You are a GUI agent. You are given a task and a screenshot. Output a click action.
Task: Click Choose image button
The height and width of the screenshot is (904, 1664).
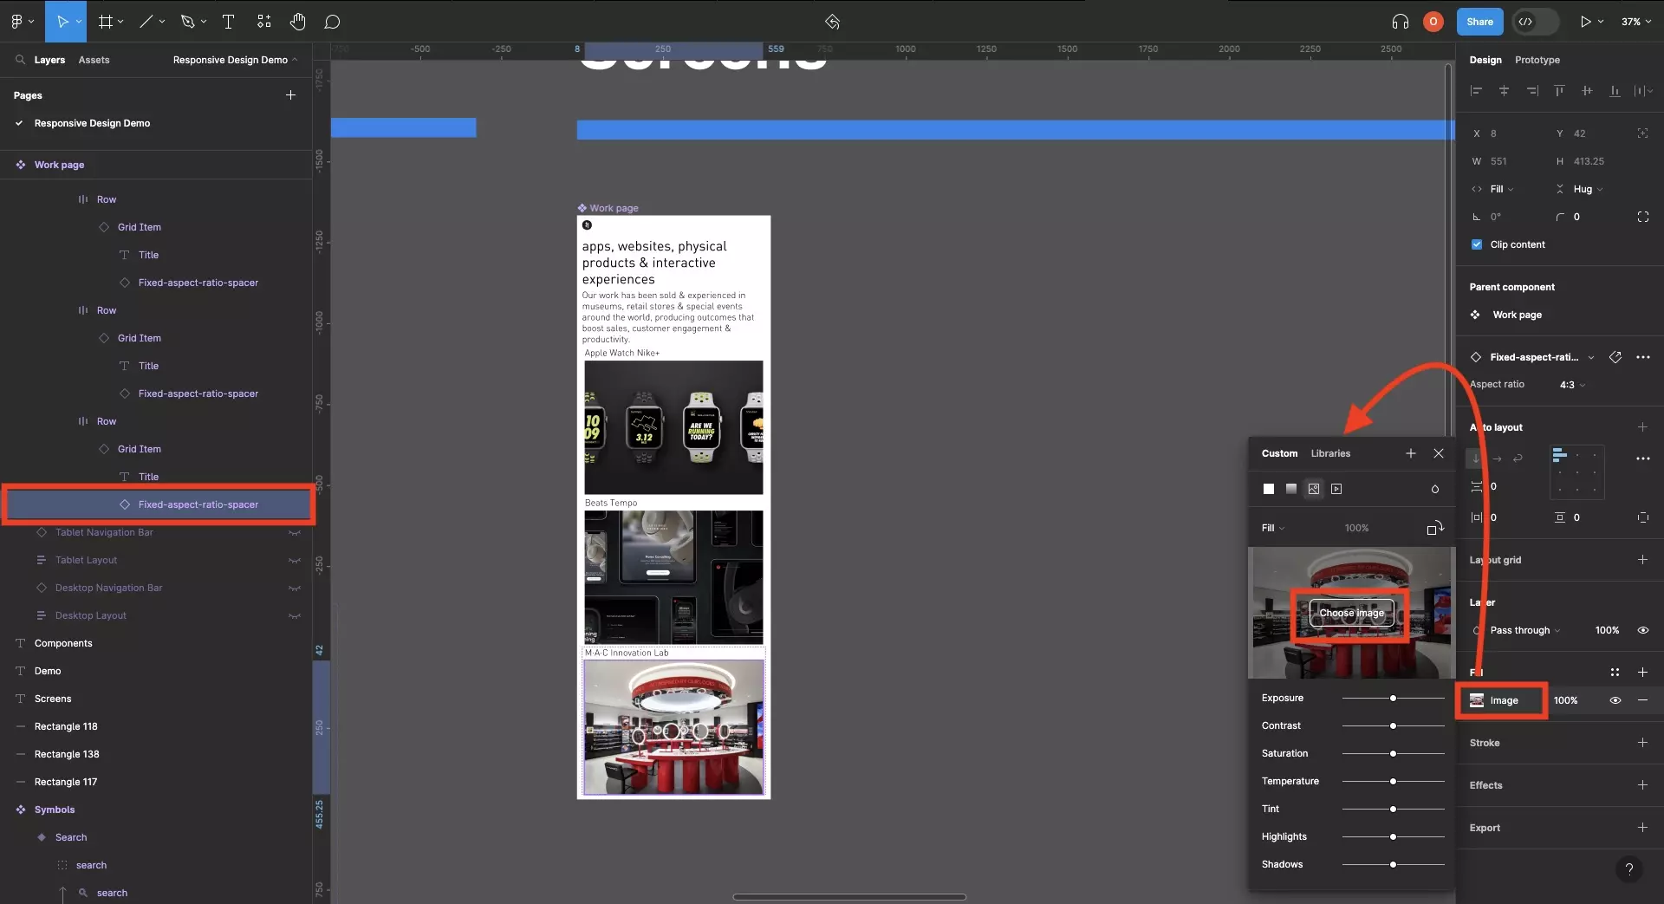coord(1351,612)
